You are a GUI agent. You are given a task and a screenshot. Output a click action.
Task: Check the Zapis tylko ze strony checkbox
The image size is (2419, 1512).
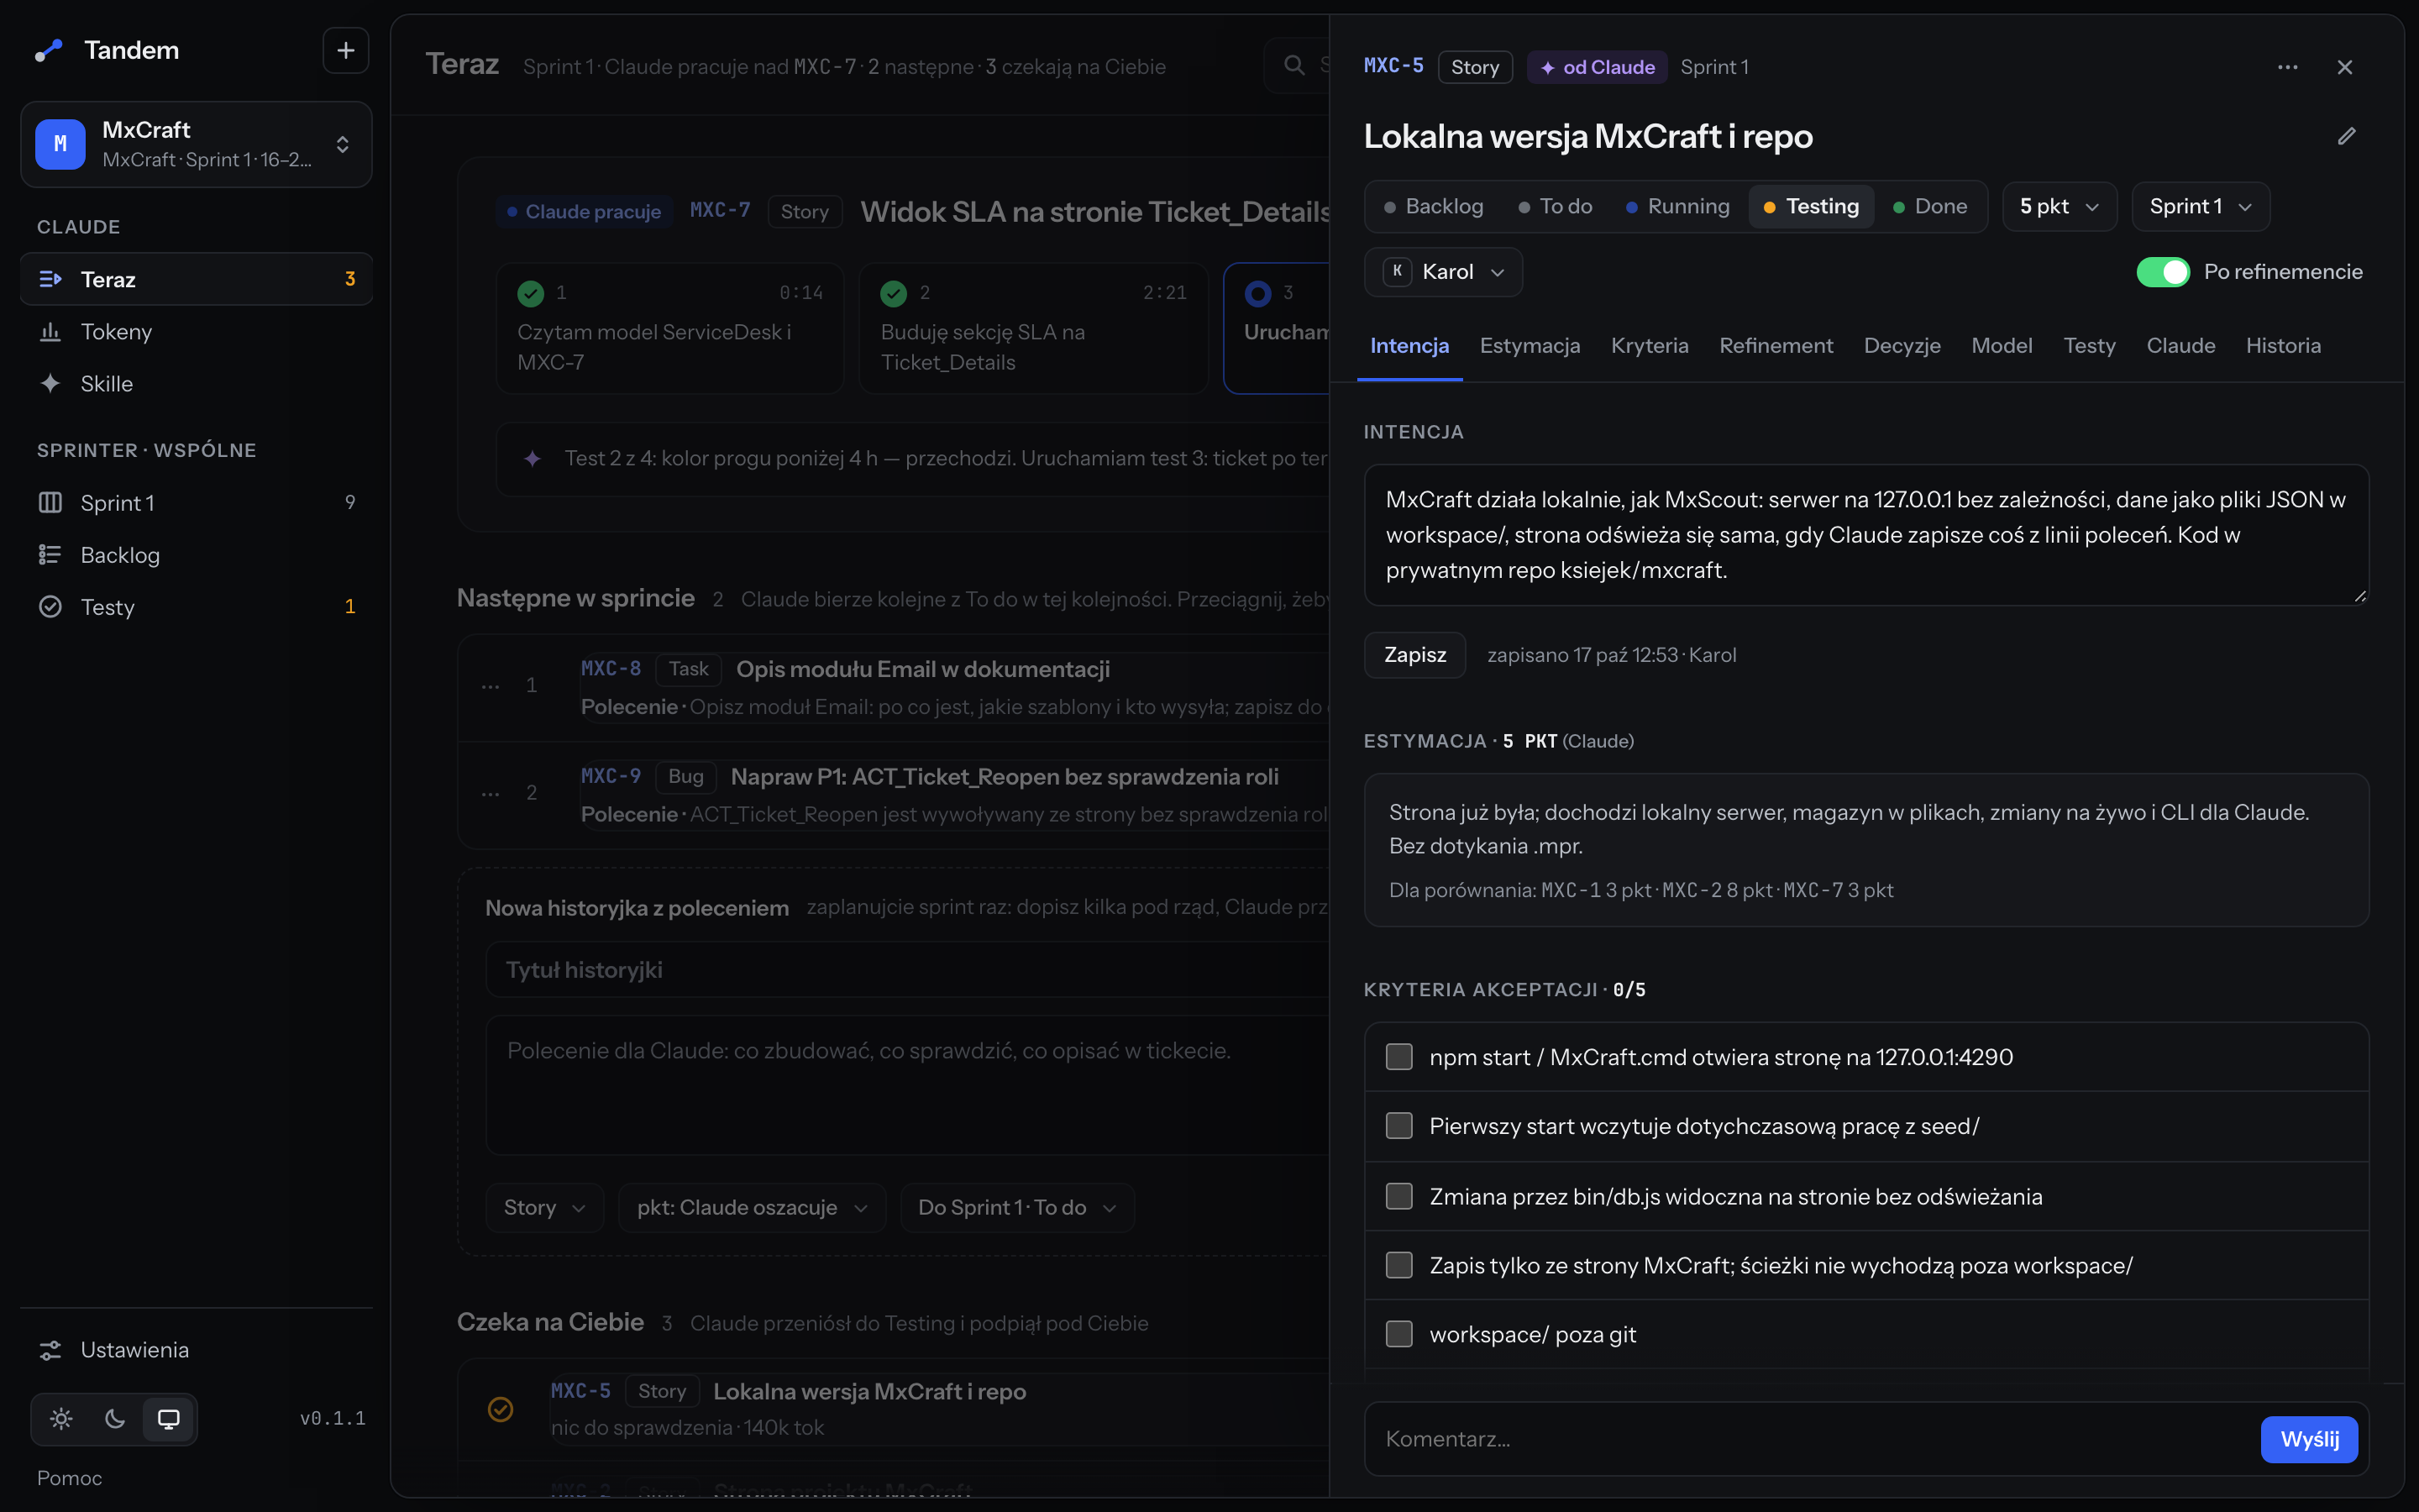(1398, 1265)
